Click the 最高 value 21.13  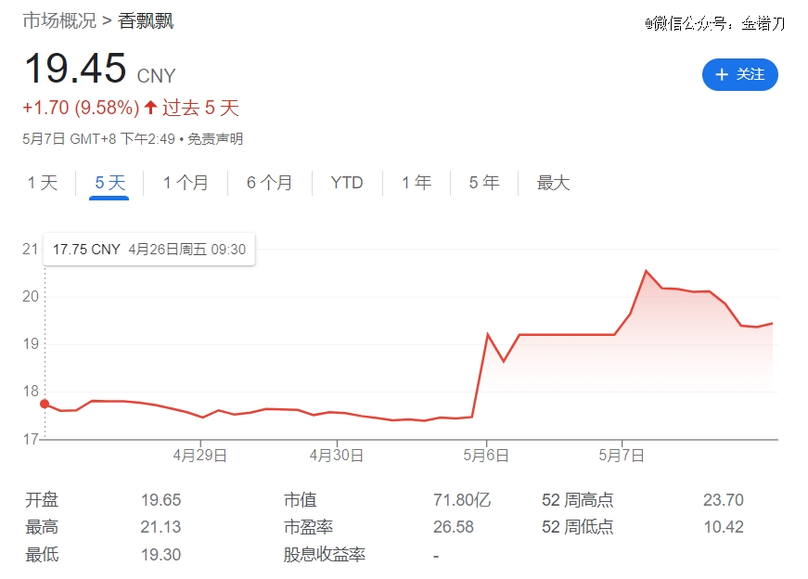click(x=160, y=527)
